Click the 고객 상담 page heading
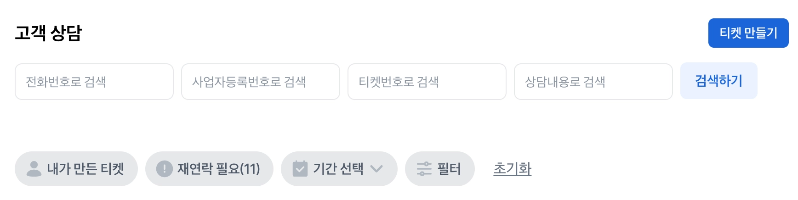 [x=48, y=33]
